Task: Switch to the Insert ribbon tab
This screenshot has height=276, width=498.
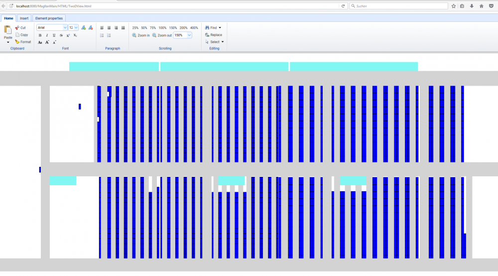Action: 24,18
